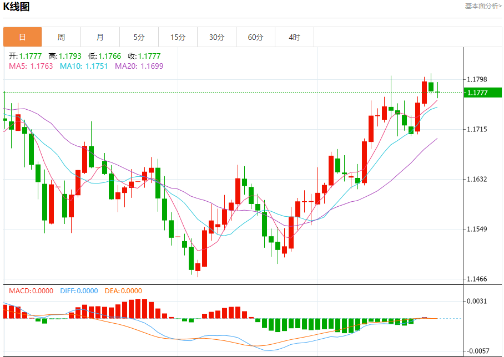The height and width of the screenshot is (357, 504).
Task: Switch to the 5分 interval tab
Action: coord(139,37)
